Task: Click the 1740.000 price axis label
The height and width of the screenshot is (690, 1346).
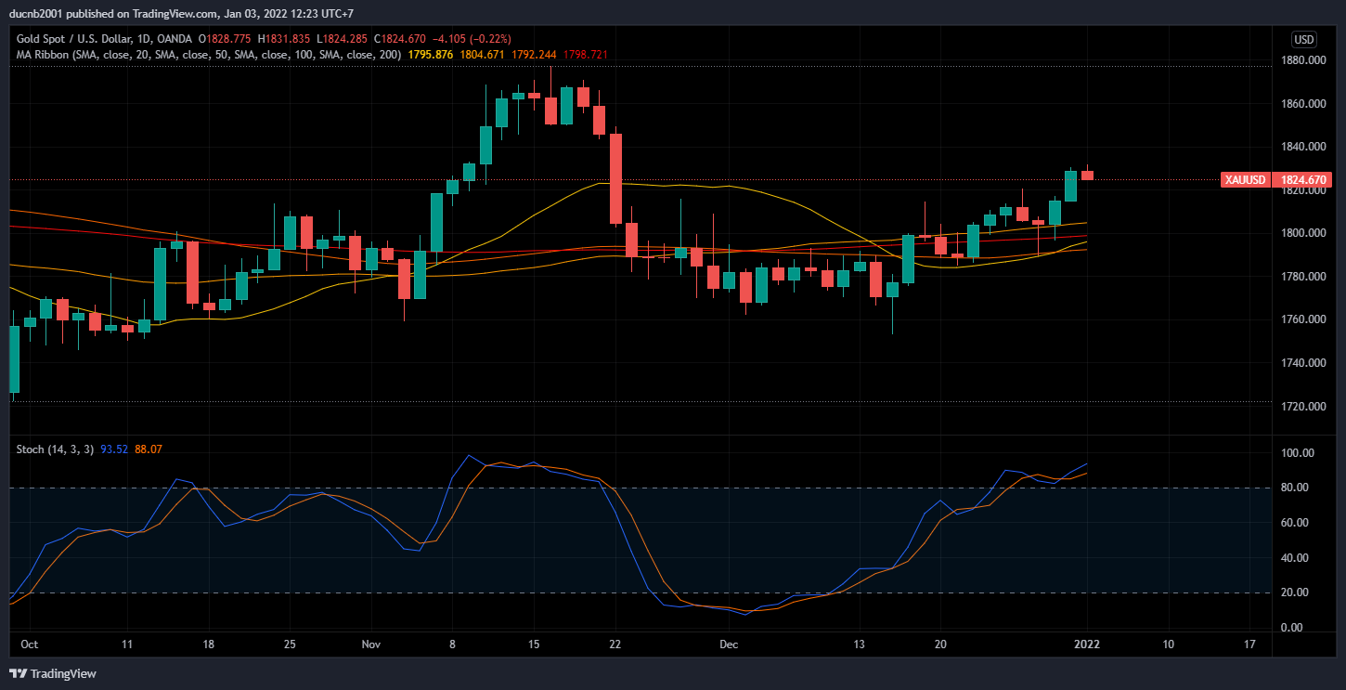Action: point(1303,363)
